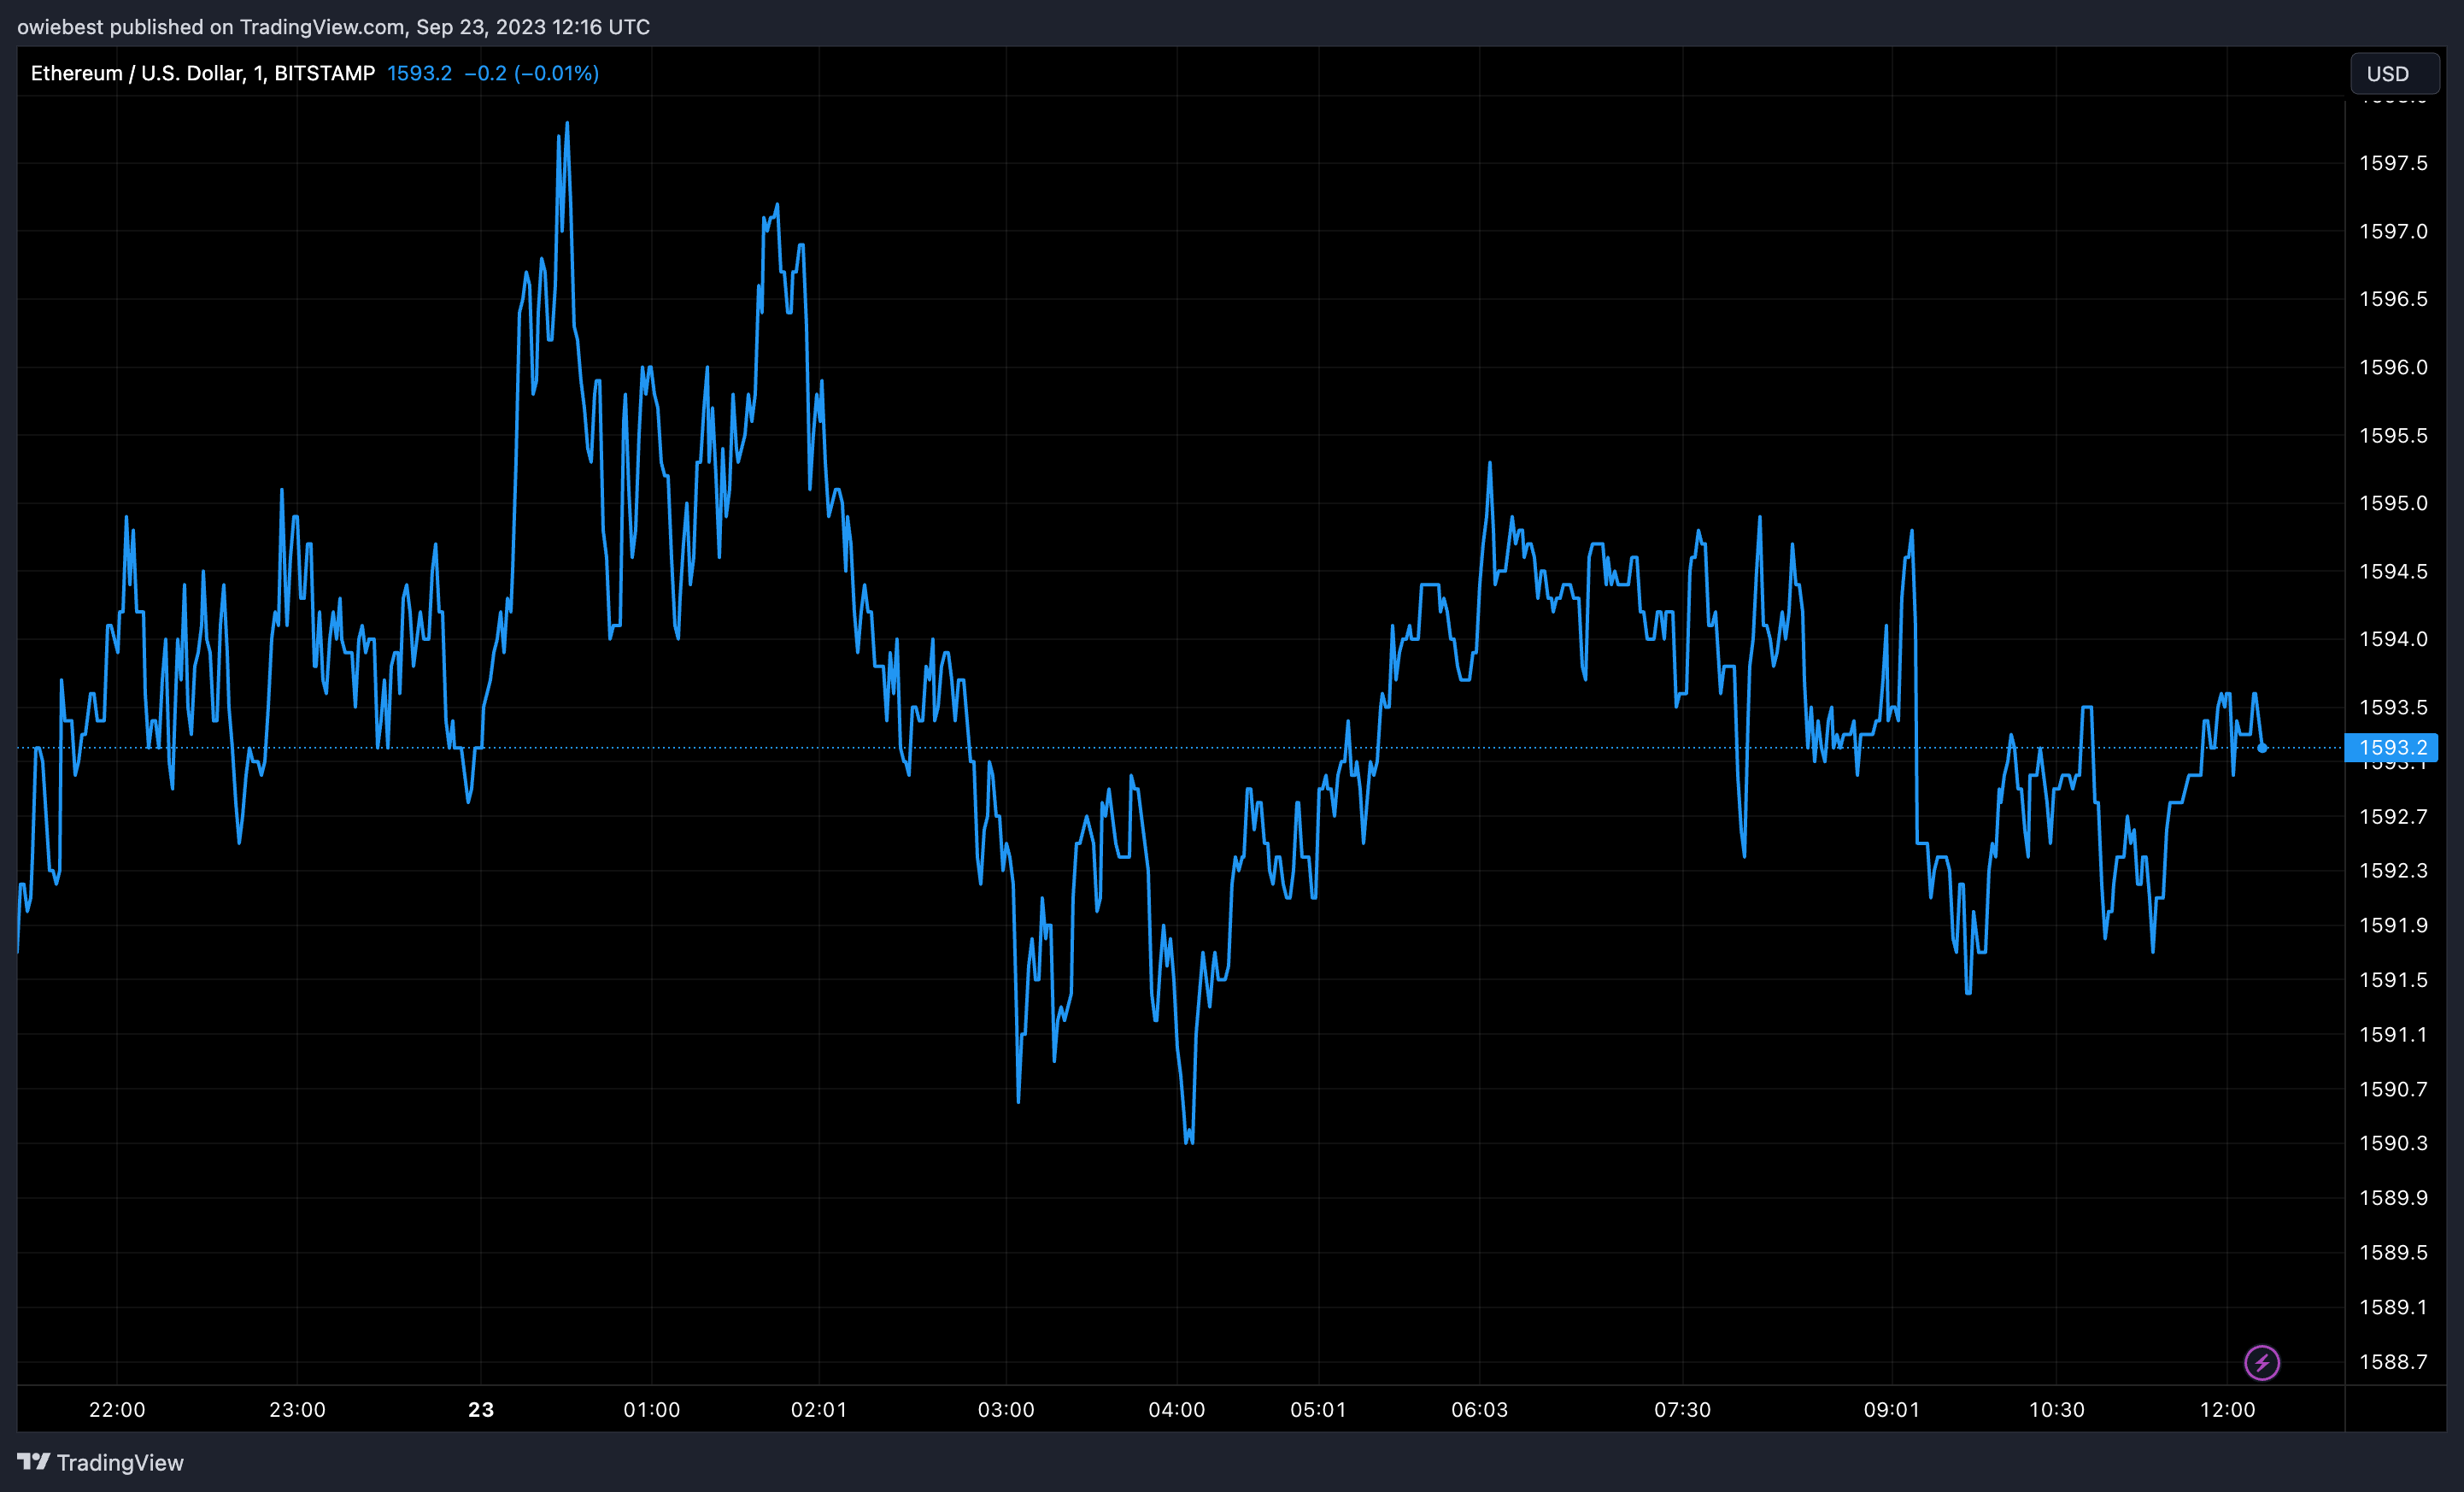Click the 1597.5 price axis label

[2393, 163]
